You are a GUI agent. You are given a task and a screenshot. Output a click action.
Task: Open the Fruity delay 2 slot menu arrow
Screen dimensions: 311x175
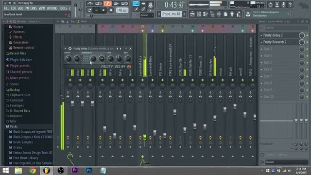pyautogui.click(x=261, y=35)
